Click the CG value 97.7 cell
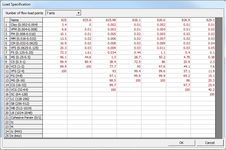 178,85
